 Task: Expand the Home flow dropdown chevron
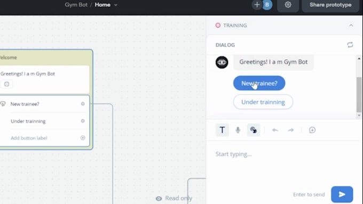[116, 5]
